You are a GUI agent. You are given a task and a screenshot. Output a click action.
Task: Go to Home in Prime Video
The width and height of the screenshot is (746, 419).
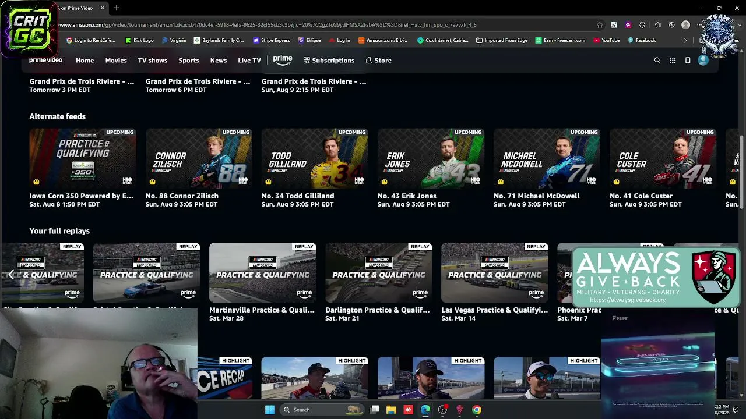(x=85, y=61)
